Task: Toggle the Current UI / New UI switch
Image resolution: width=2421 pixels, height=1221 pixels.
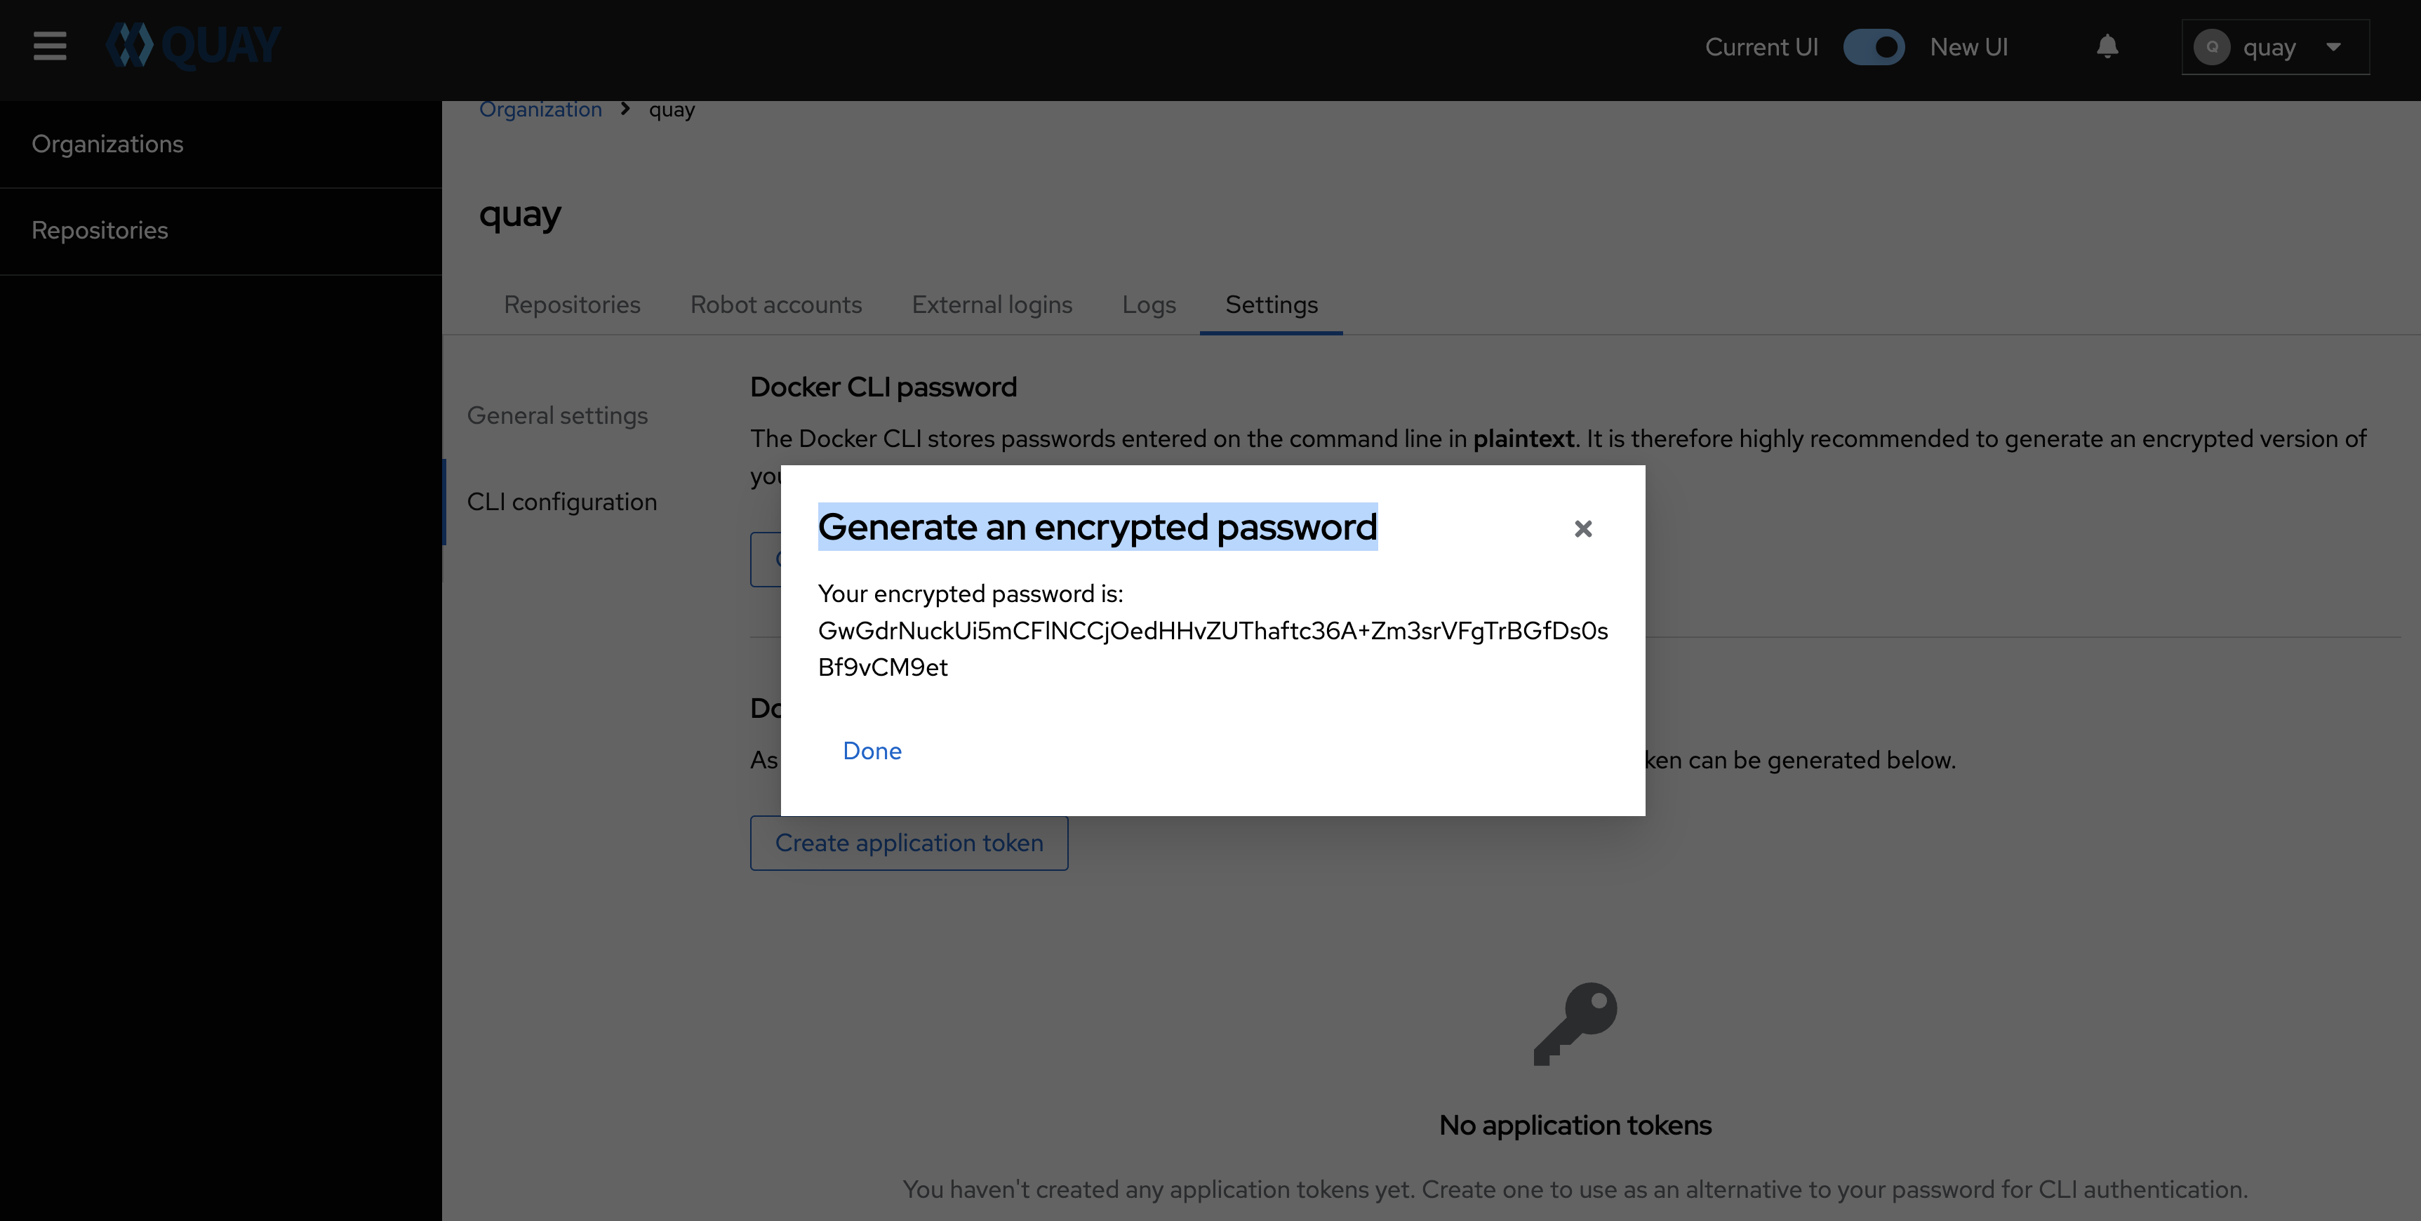Action: click(1873, 47)
